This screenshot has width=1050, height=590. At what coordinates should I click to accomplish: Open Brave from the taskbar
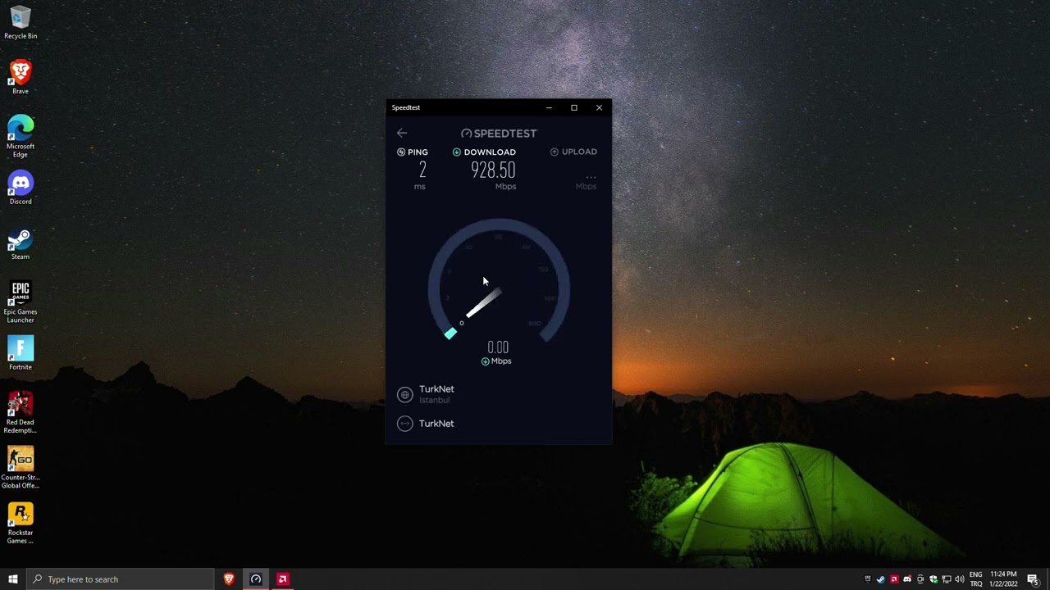pyautogui.click(x=229, y=579)
